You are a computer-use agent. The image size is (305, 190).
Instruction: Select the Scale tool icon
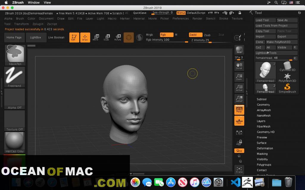(107, 37)
